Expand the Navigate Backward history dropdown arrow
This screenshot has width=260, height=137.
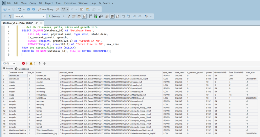pos(9,9)
